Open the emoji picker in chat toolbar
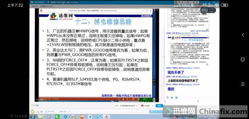 click(x=167, y=98)
